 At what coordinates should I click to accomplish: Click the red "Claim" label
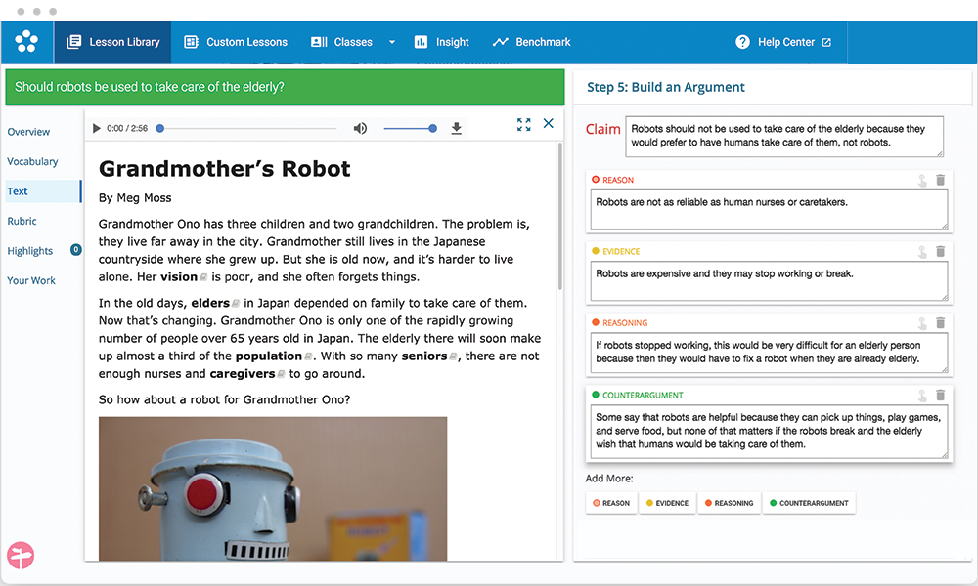click(x=603, y=129)
